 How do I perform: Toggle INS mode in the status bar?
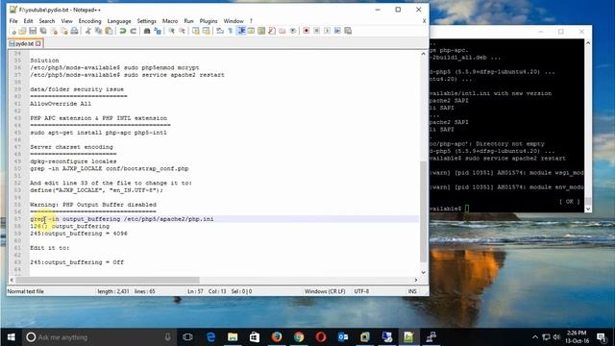412,291
